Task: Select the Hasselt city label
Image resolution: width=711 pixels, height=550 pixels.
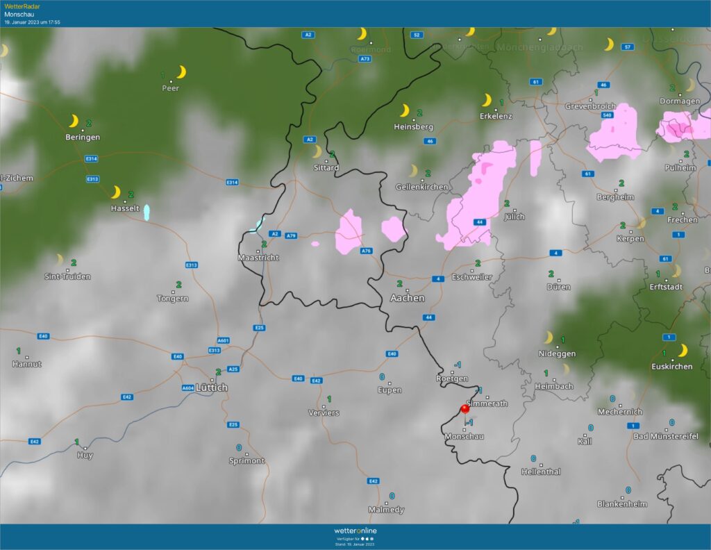Action: tap(125, 208)
